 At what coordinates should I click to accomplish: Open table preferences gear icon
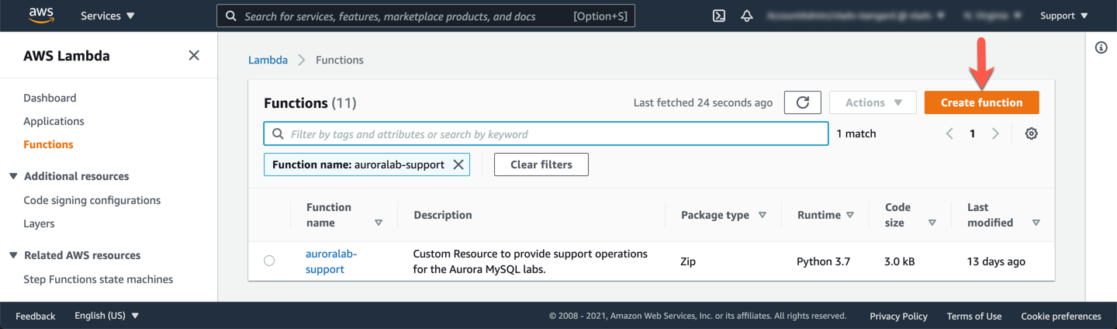[1031, 133]
